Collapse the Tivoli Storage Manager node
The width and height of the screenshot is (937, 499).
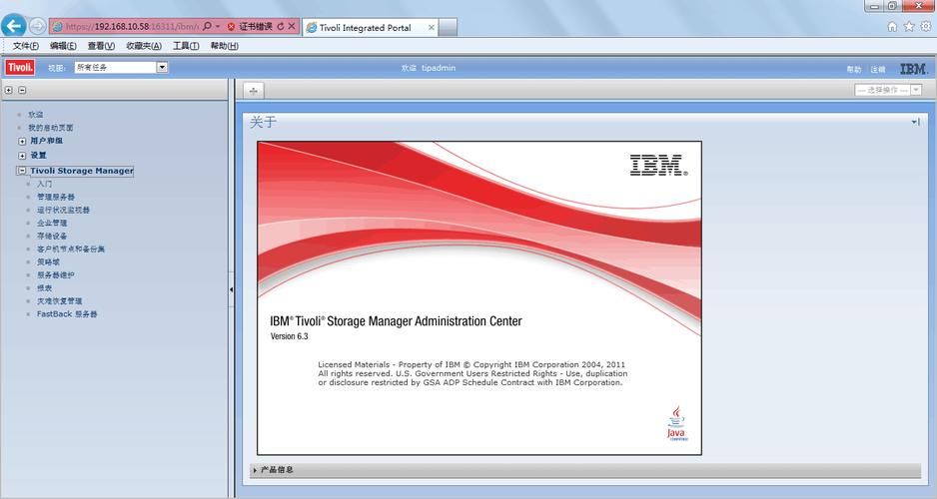(22, 171)
